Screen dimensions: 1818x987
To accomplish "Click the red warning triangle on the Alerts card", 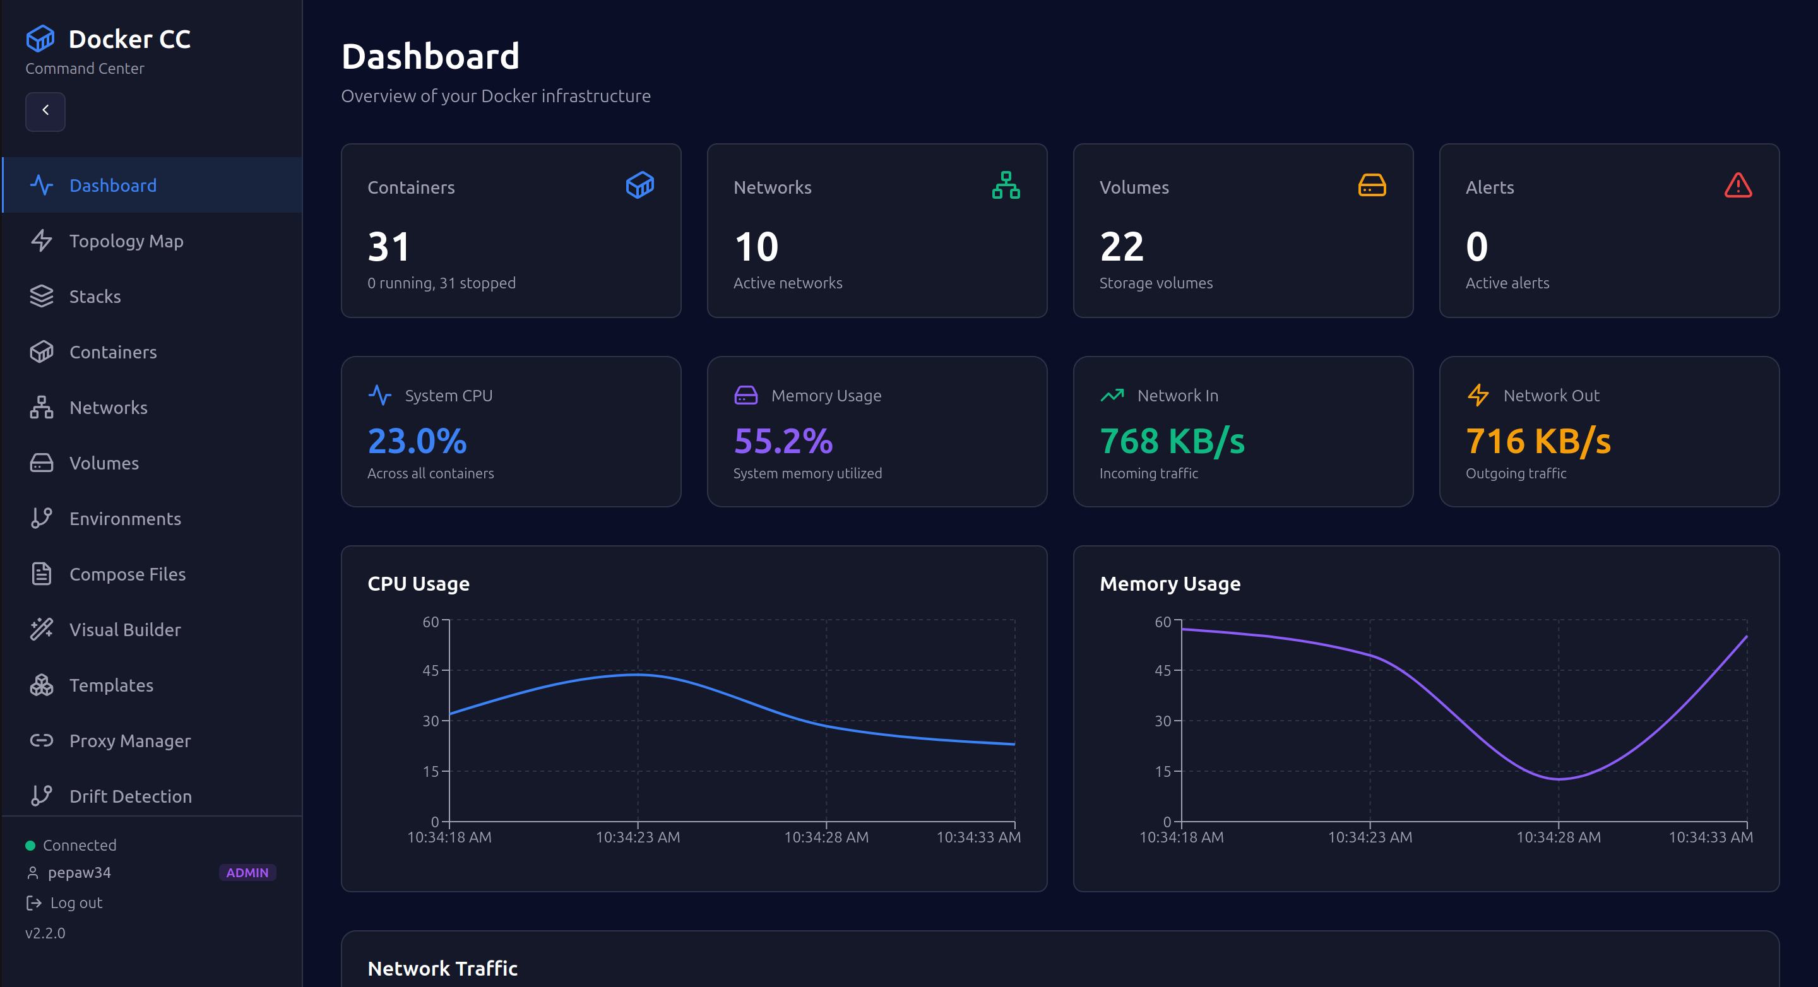I will [x=1738, y=186].
